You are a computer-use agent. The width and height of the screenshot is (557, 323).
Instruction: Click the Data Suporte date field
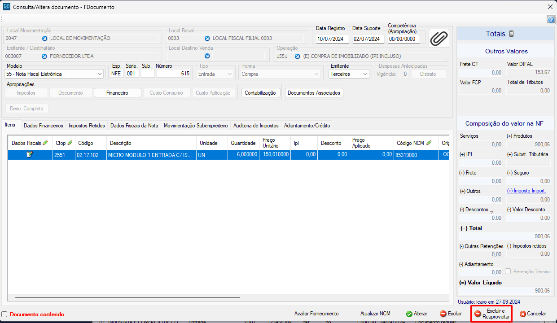tap(368, 39)
